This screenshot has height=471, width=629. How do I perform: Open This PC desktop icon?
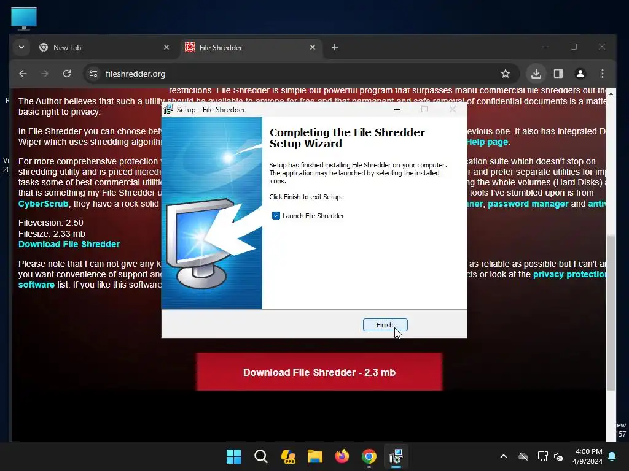coord(24,18)
